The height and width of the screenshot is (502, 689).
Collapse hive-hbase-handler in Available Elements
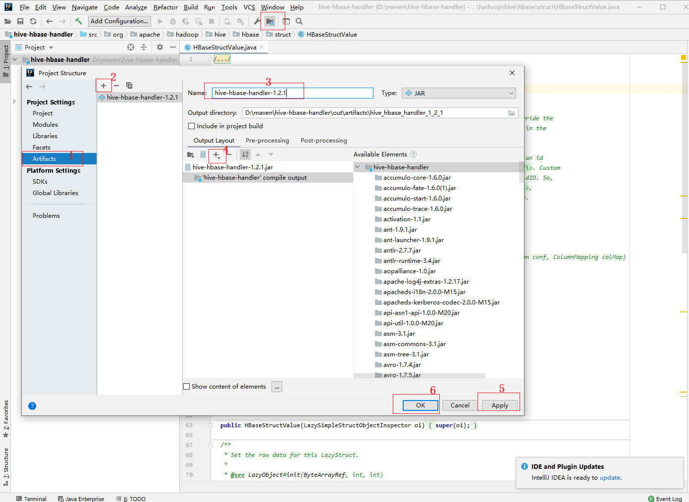coord(358,167)
